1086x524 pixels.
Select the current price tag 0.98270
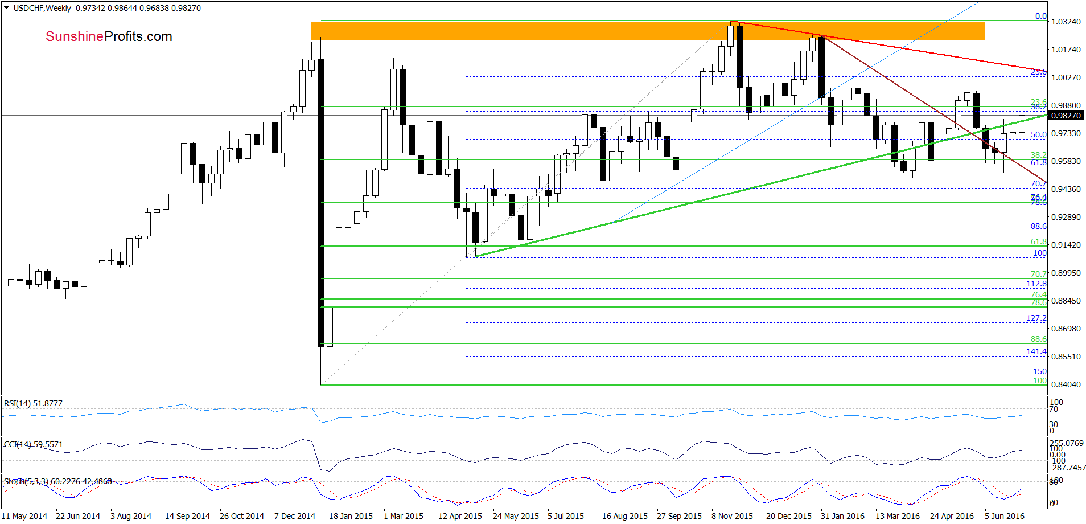[1066, 116]
